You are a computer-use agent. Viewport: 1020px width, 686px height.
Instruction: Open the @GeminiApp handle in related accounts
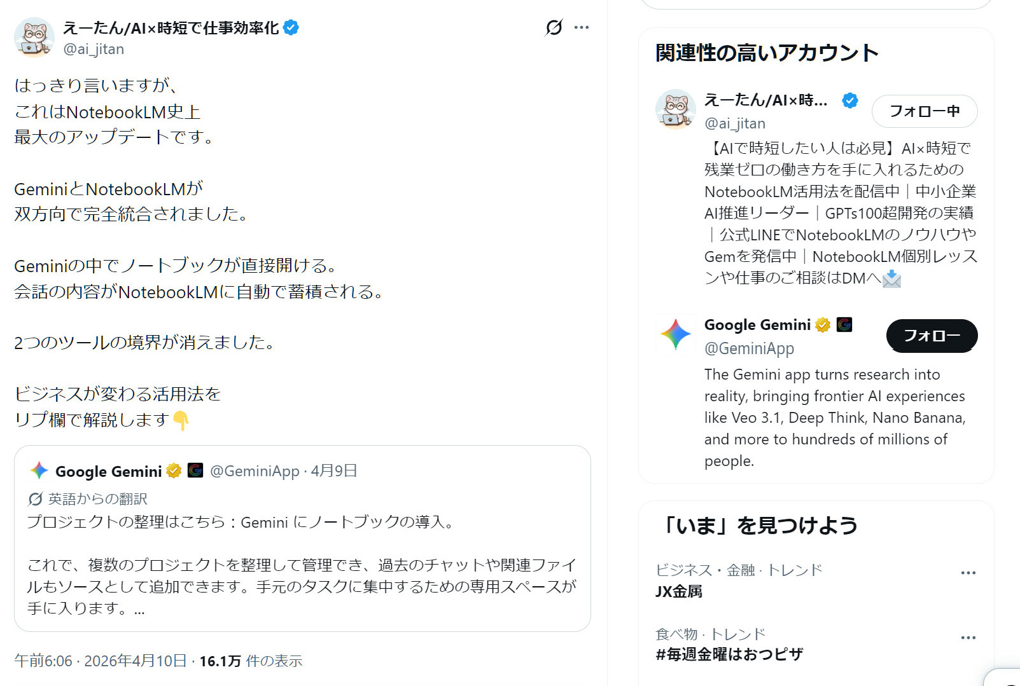[749, 348]
